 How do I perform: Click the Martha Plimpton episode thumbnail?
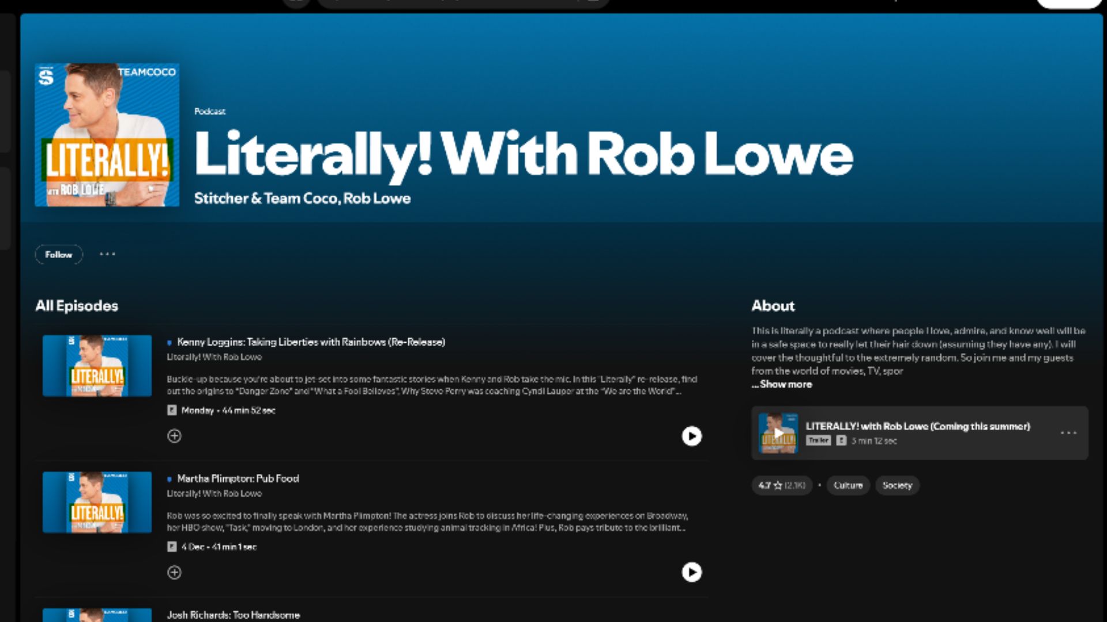click(x=97, y=502)
